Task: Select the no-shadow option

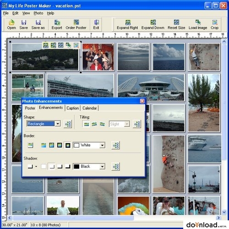Action: (44, 166)
